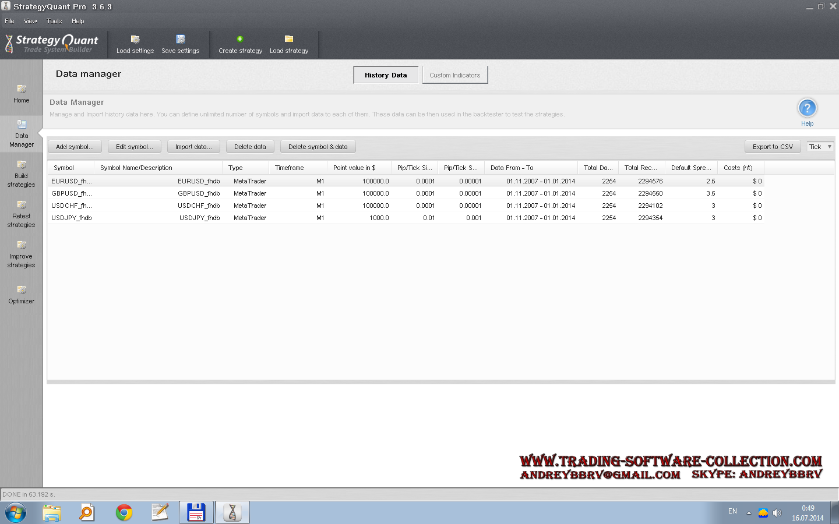839x524 pixels.
Task: Open the Optimizer in sidebar
Action: pyautogui.click(x=22, y=294)
